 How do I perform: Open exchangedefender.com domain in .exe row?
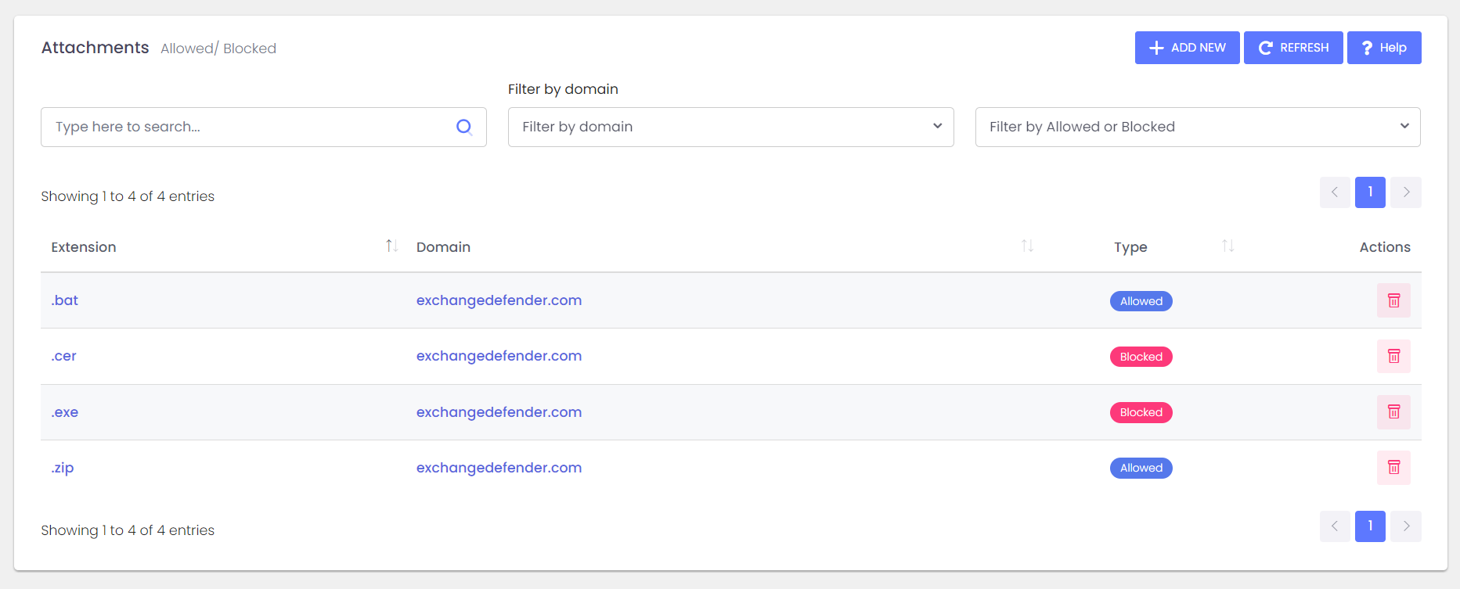(x=499, y=412)
